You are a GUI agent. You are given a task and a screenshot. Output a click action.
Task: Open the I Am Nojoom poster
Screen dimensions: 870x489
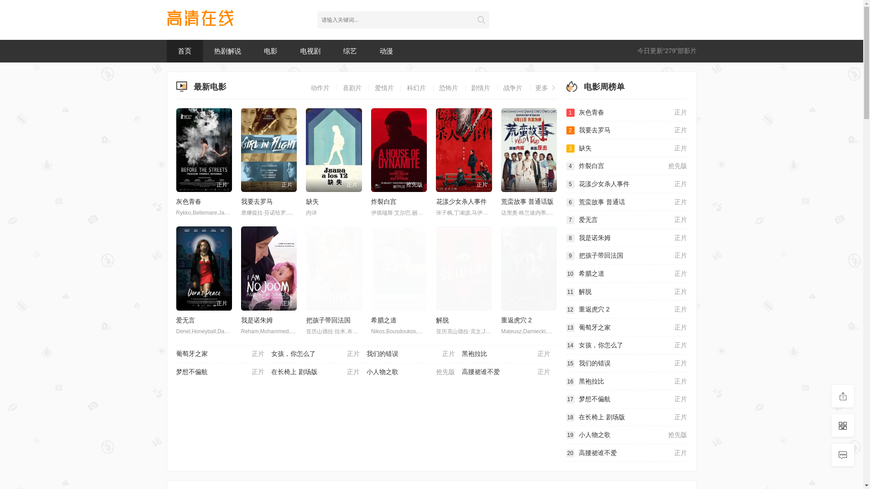coord(269,268)
